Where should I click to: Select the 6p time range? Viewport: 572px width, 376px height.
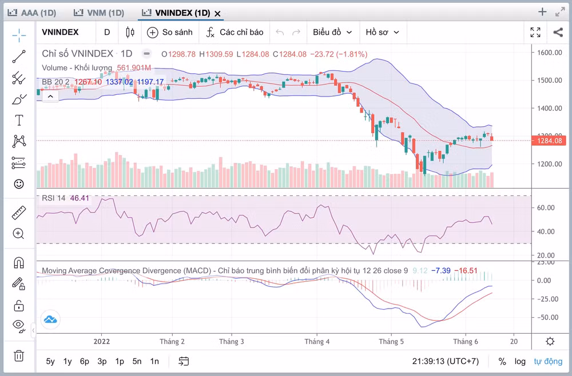85,361
